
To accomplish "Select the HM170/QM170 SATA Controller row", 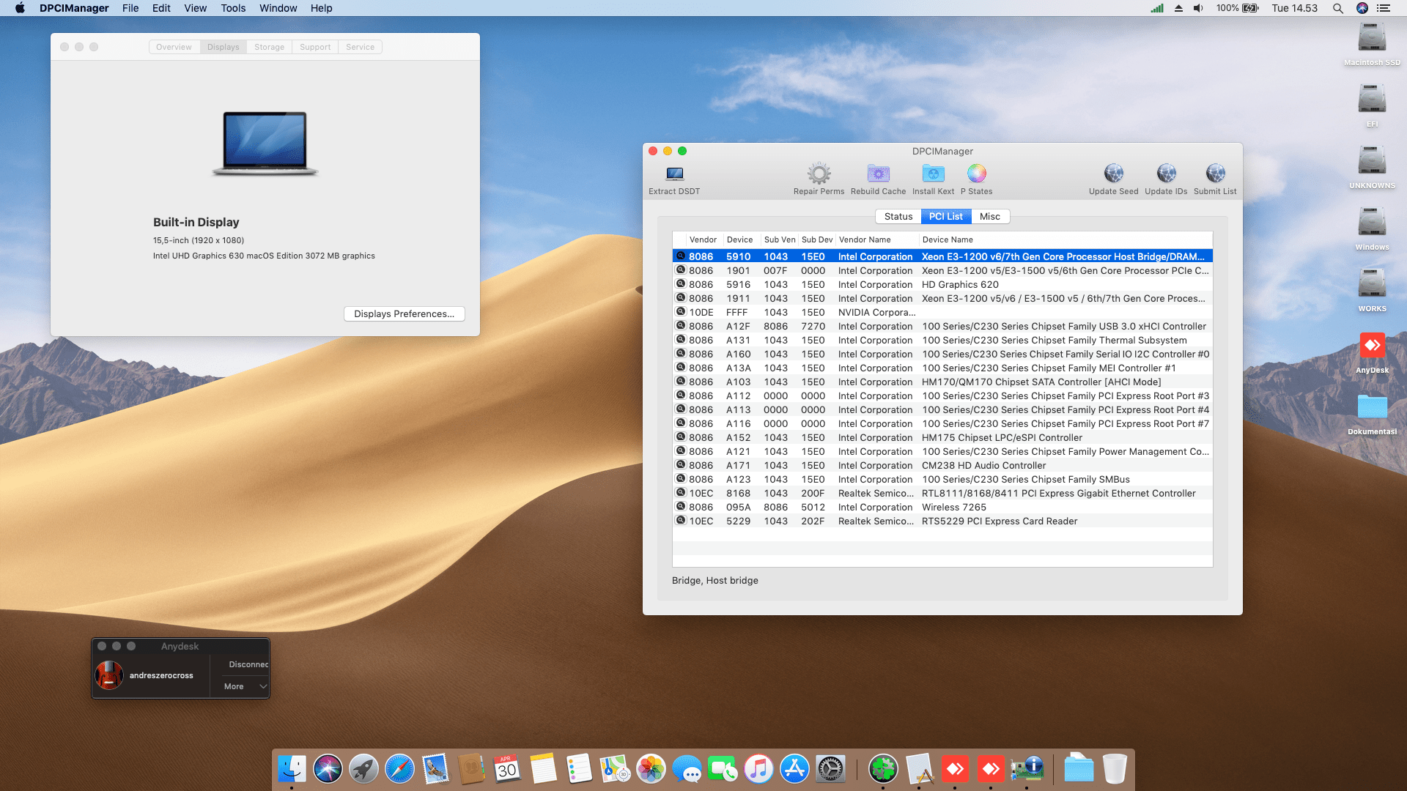I will [x=942, y=382].
